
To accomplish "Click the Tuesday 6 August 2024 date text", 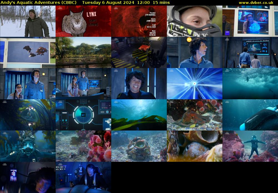I will pos(108,3).
